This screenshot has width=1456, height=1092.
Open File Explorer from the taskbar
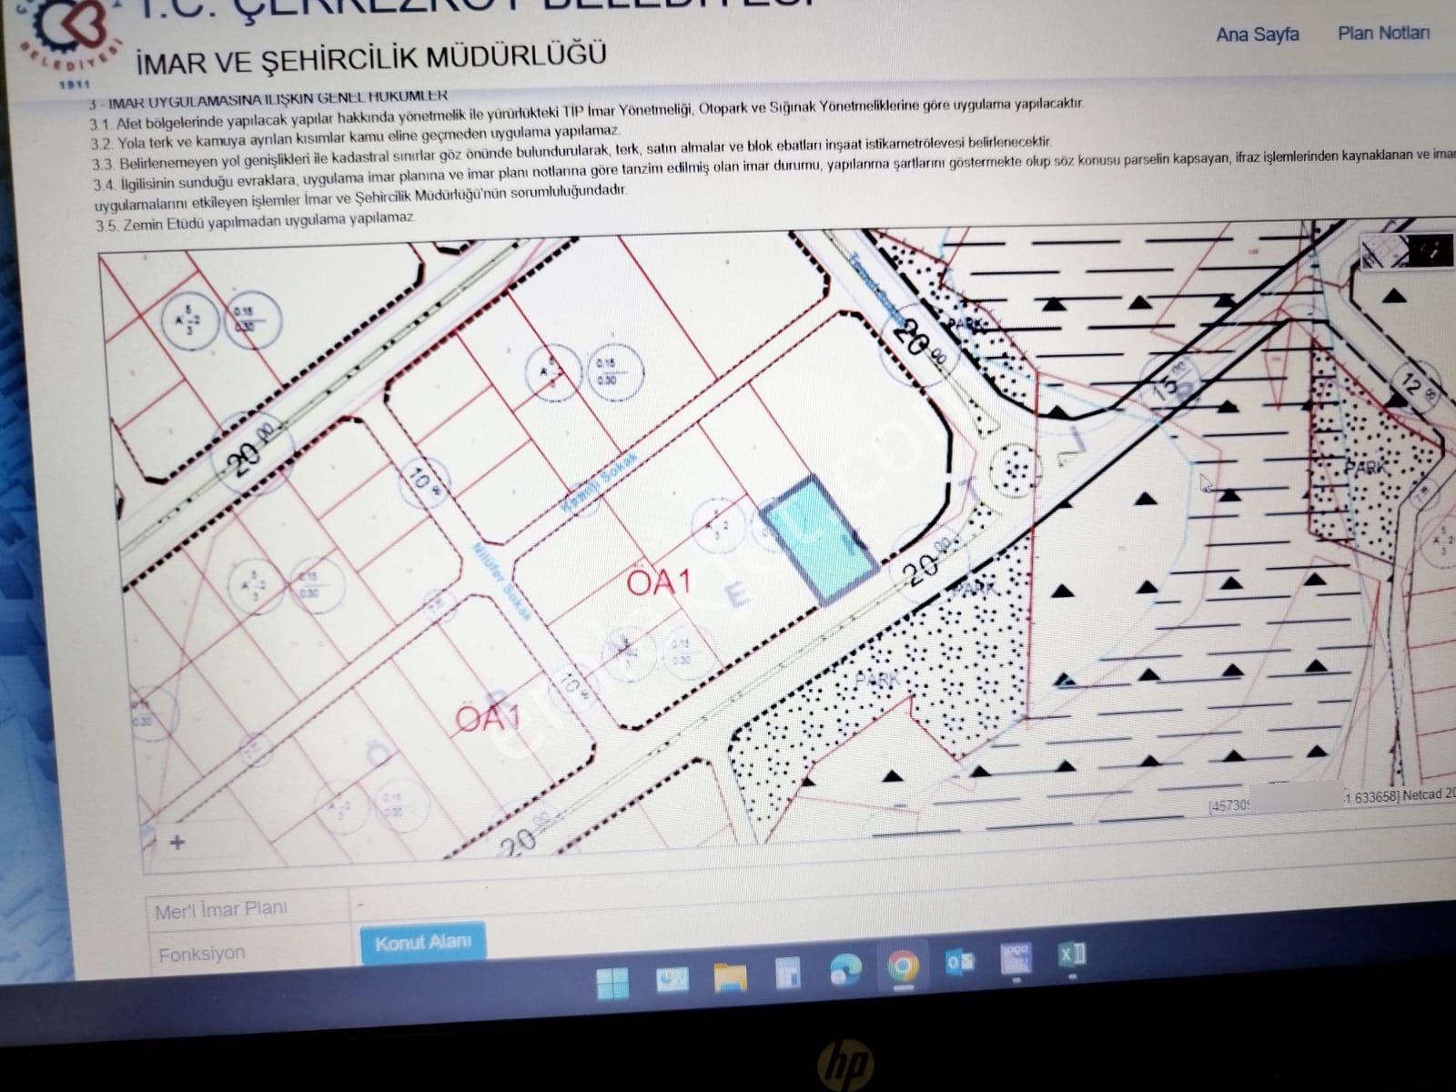[x=728, y=978]
